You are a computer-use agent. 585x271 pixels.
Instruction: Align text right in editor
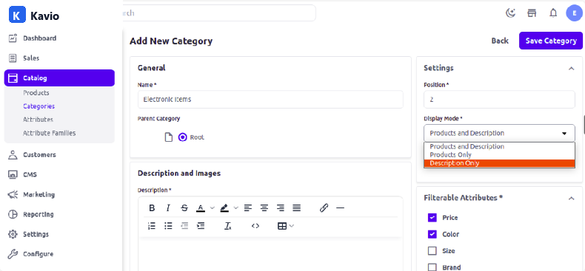click(281, 207)
